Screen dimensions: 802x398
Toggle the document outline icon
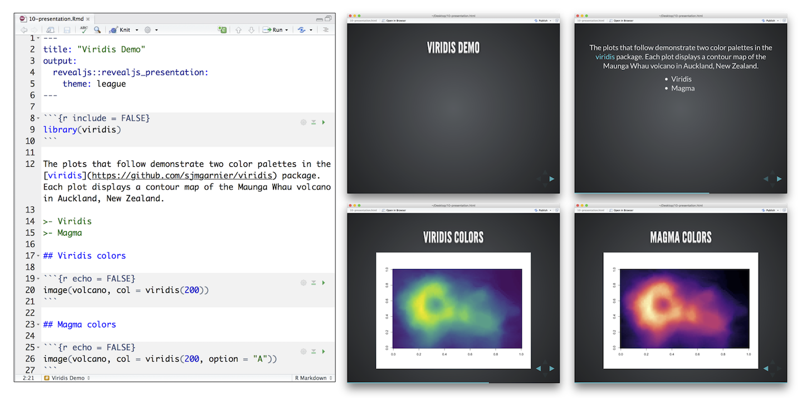(326, 30)
